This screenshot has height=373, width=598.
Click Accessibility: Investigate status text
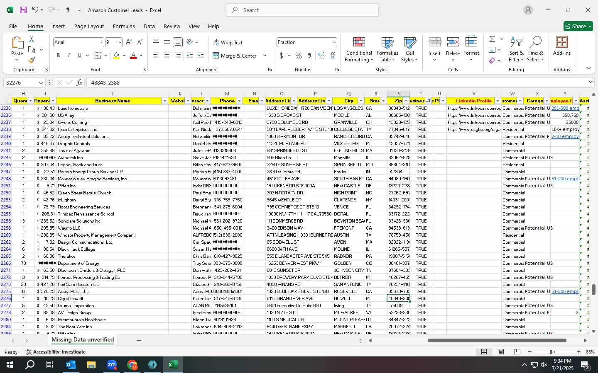56,352
